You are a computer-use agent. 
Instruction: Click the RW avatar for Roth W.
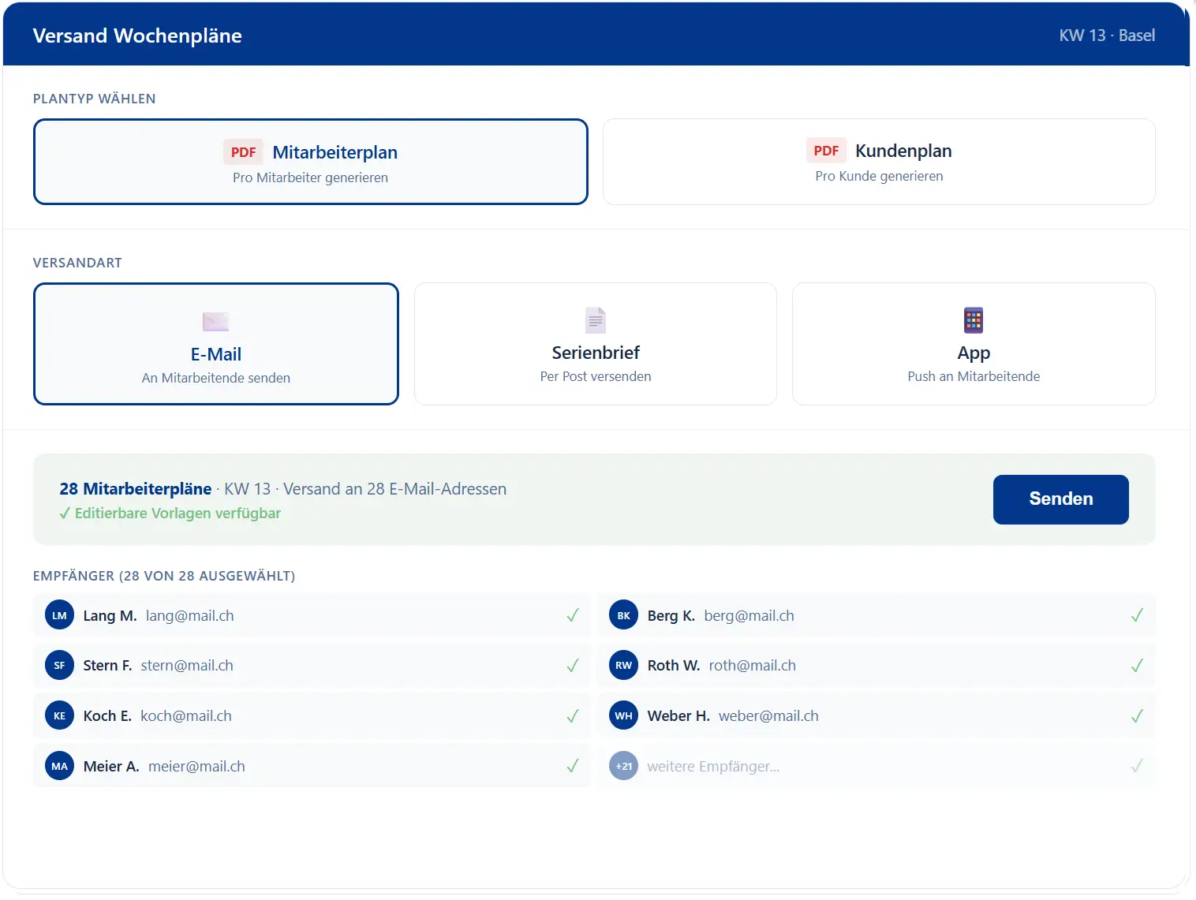coord(623,666)
